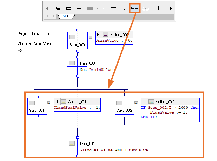Click the Stop element toolbar icon

158,8
